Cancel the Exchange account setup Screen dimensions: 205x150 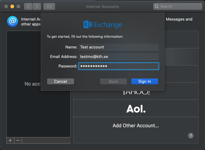61,81
